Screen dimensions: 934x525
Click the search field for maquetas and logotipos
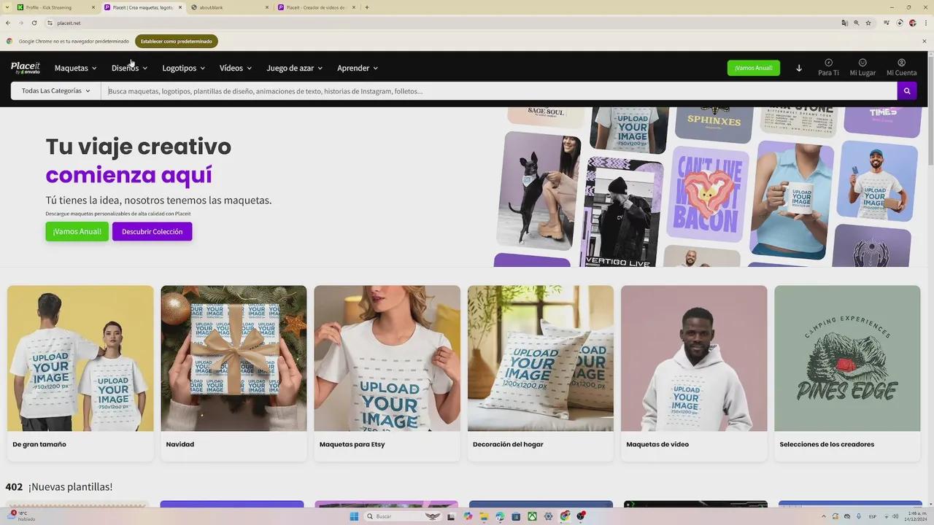(499, 91)
